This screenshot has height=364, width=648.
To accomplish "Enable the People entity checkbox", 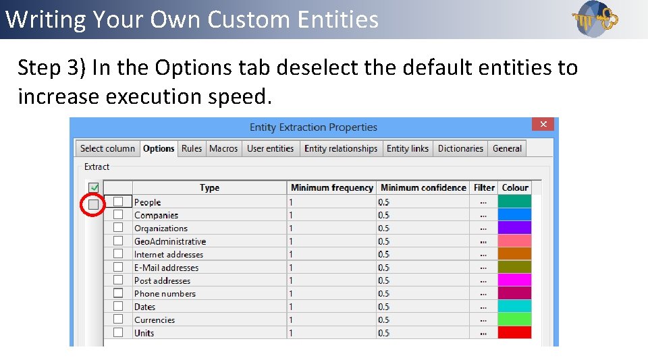I will 118,202.
